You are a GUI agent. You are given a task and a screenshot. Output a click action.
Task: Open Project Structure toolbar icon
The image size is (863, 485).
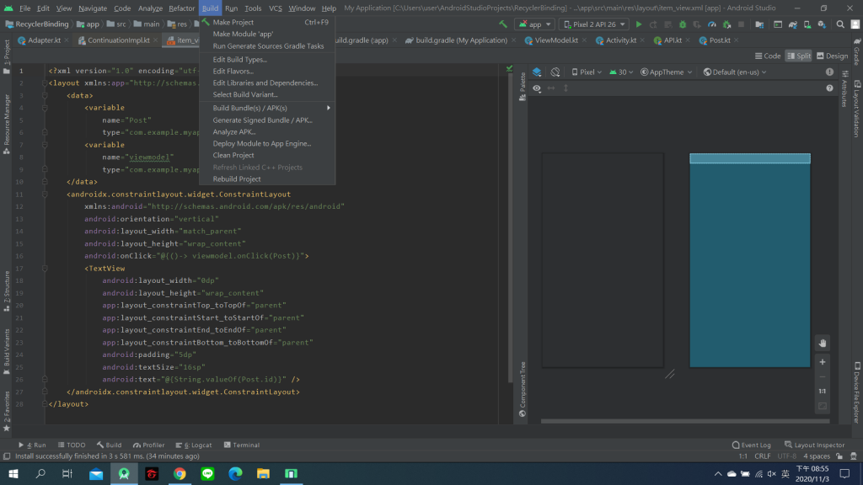coord(759,24)
